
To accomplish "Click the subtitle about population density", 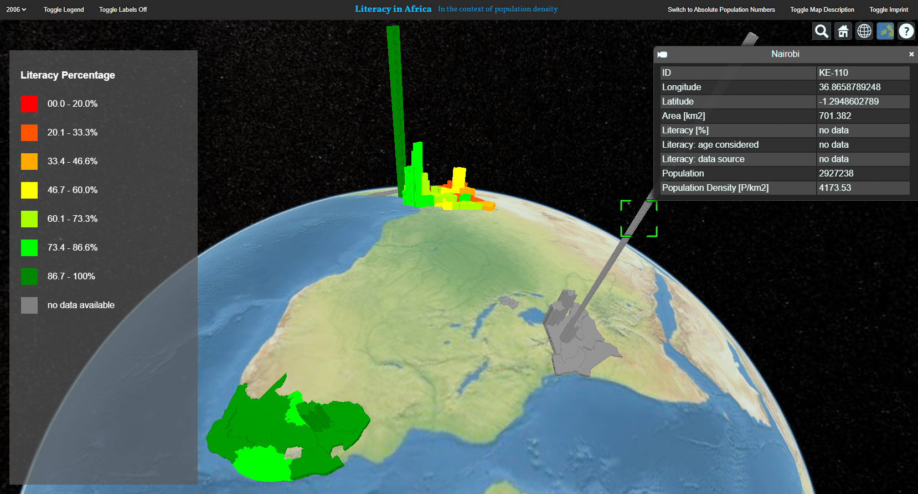I will [498, 9].
